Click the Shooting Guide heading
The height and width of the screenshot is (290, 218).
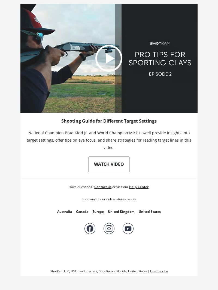click(x=109, y=121)
